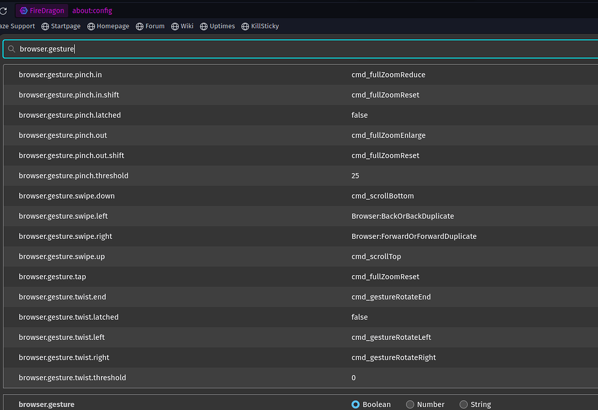Image resolution: width=598 pixels, height=410 pixels.
Task: Click the cmd_scrollTop value for swipe.up
Action: [x=376, y=256]
